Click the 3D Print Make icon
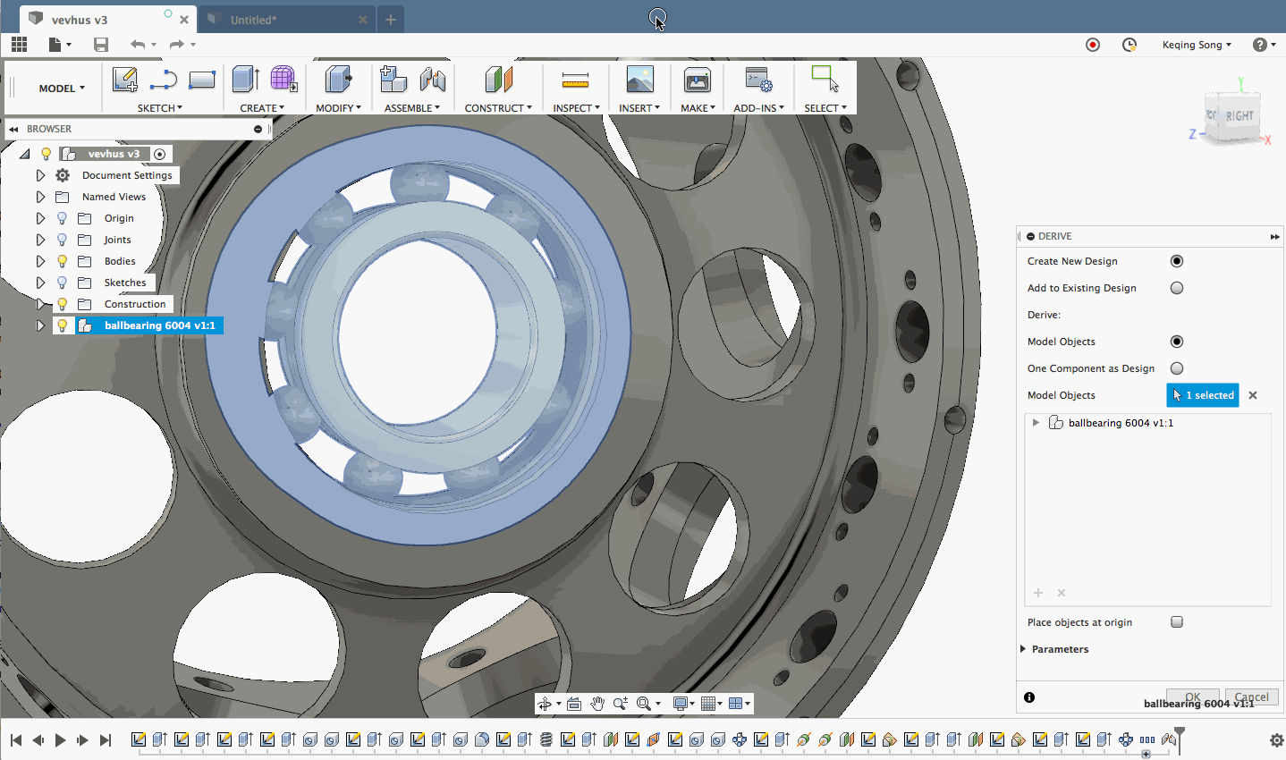The height and width of the screenshot is (760, 1286). 697,80
